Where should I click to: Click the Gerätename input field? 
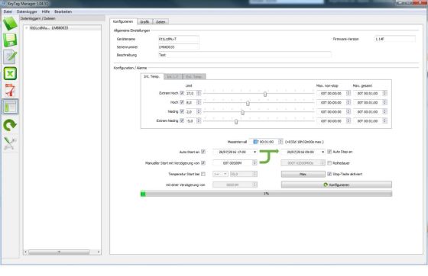tap(179, 39)
